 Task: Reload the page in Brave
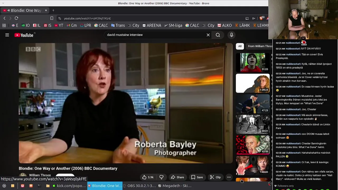16,18
